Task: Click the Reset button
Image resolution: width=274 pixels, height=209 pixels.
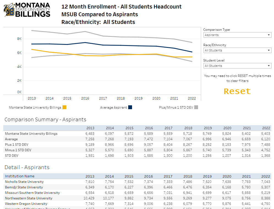Action: pyautogui.click(x=237, y=91)
